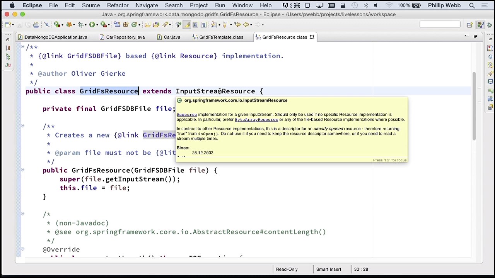Screen dimensions: 495x278
Task: Open the Type Hierarchy fast view
Action: click(7, 57)
